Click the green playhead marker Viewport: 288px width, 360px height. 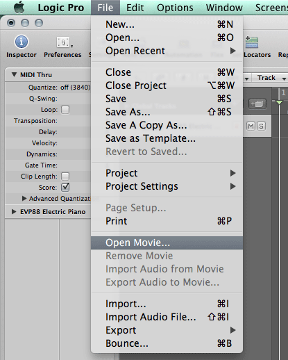pyautogui.click(x=279, y=102)
